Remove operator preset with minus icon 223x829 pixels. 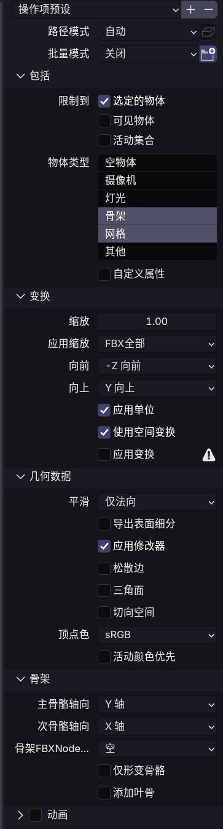[x=208, y=9]
